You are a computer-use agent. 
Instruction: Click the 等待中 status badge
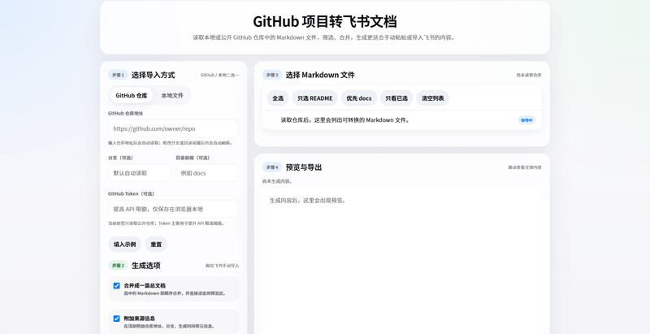click(526, 120)
